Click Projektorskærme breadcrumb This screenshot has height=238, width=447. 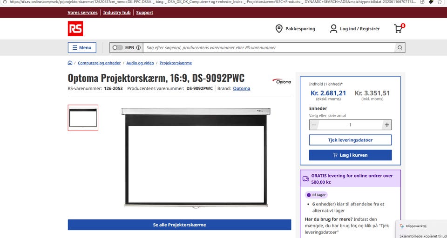point(176,63)
